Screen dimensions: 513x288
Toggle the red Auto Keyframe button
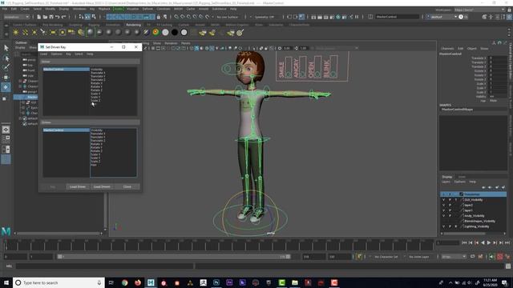pos(500,257)
